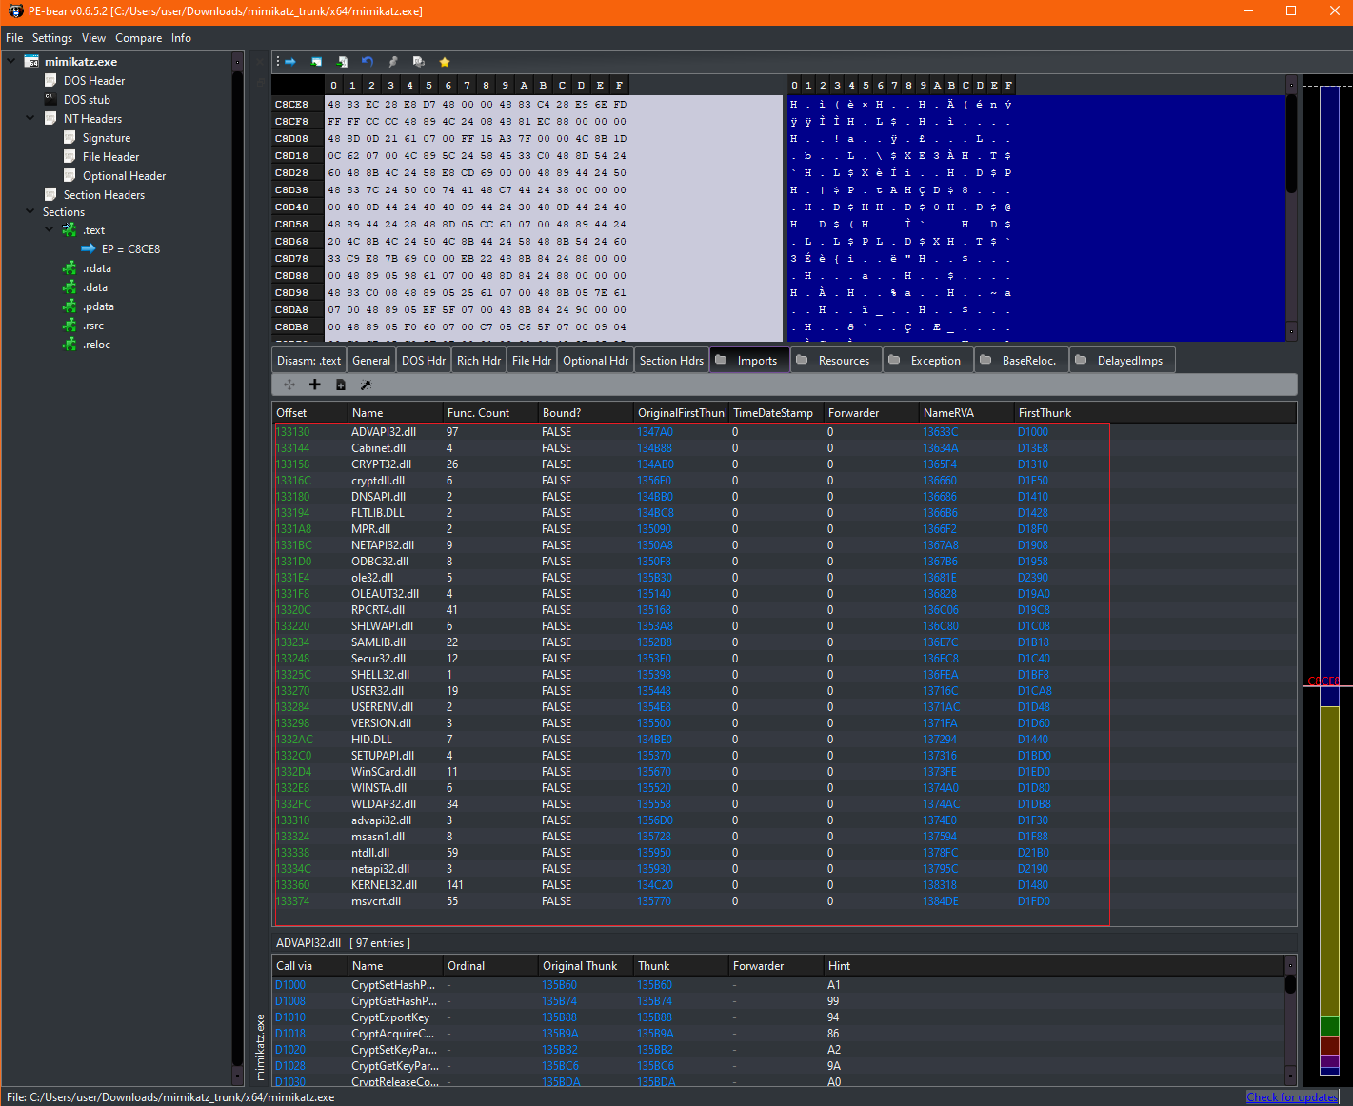Select the KERNEL32.dll import row
Image resolution: width=1353 pixels, height=1106 pixels.
[691, 885]
